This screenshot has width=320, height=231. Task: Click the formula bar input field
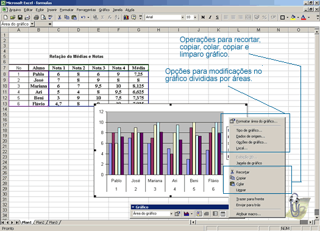186,24
